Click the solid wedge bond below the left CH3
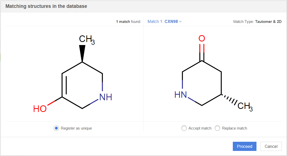This screenshot has height=156, width=287. 82,53
